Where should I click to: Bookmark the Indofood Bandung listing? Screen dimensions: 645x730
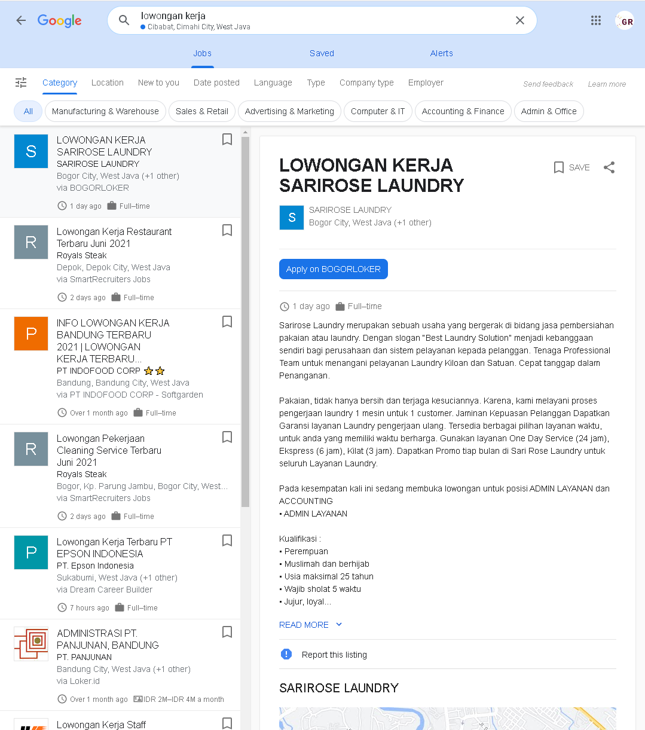tap(227, 322)
